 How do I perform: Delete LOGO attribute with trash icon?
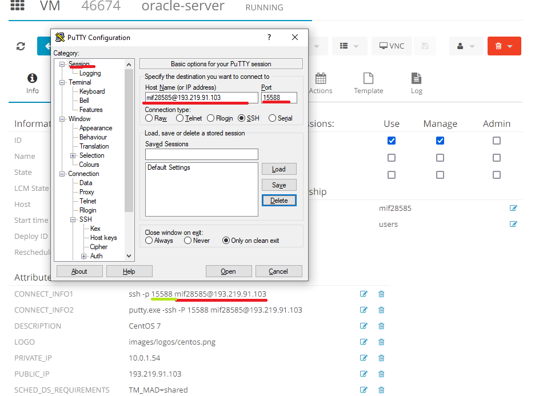381,342
